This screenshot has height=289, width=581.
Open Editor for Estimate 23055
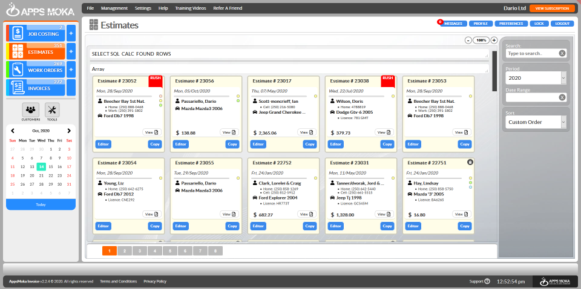[180, 226]
